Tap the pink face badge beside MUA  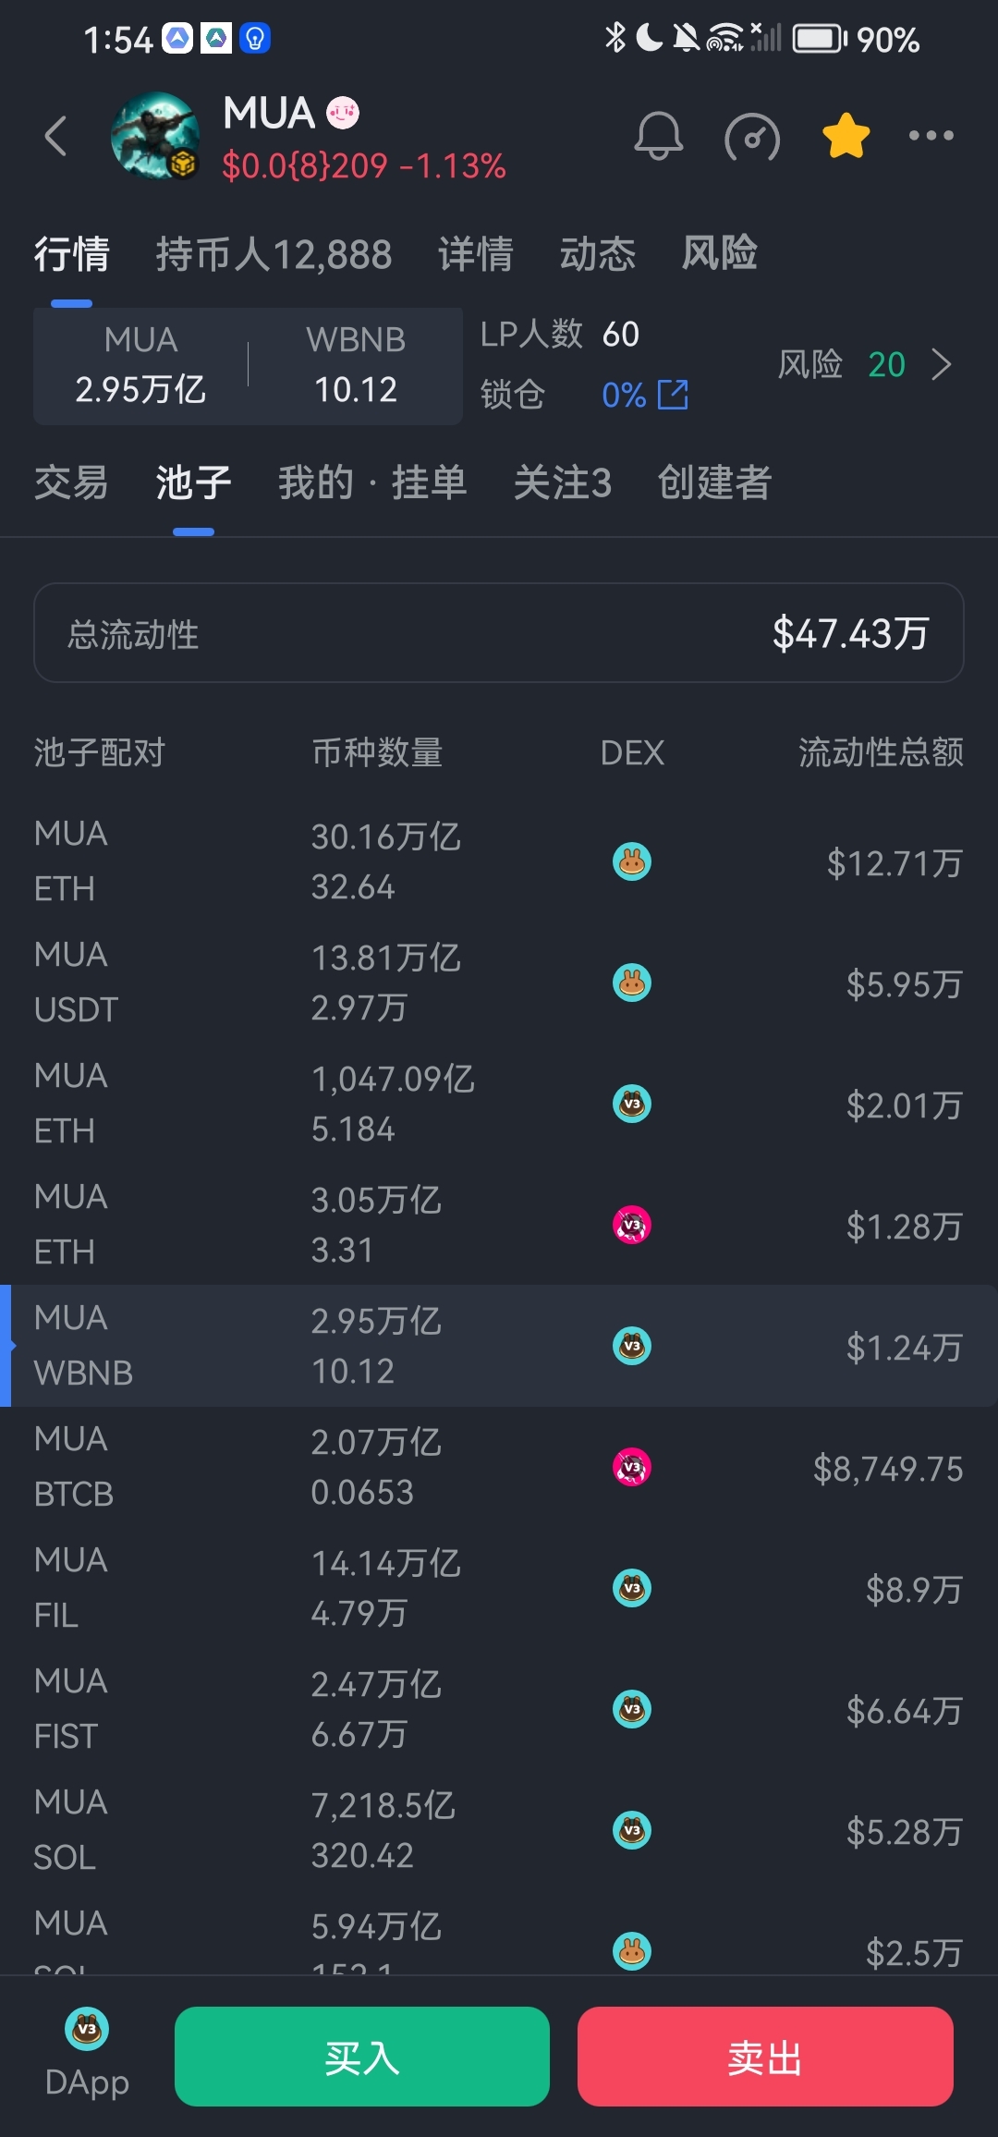coord(343,113)
